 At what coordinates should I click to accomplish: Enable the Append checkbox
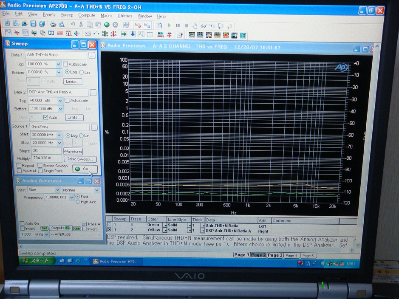pyautogui.click(x=19, y=171)
